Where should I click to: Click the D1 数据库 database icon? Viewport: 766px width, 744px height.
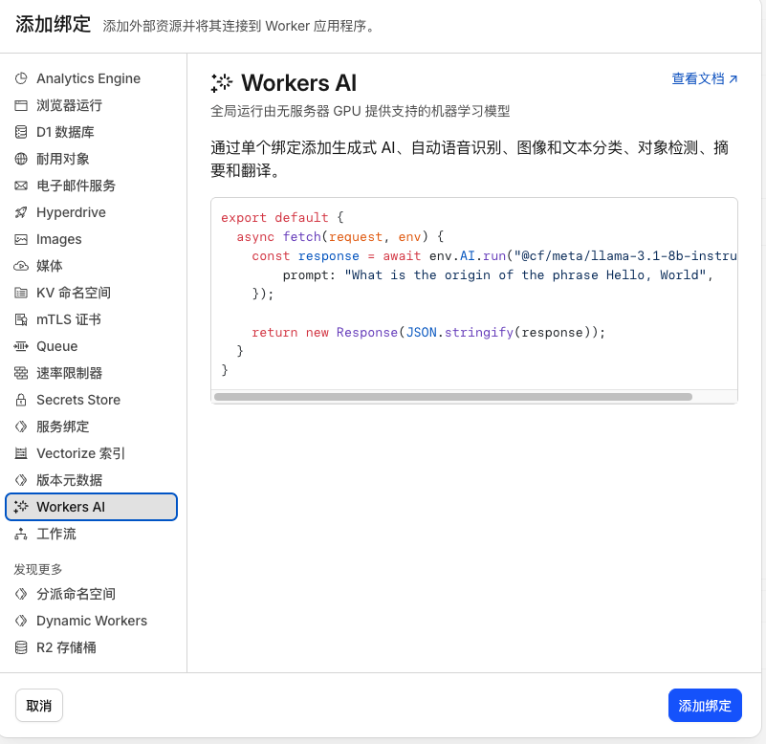21,132
